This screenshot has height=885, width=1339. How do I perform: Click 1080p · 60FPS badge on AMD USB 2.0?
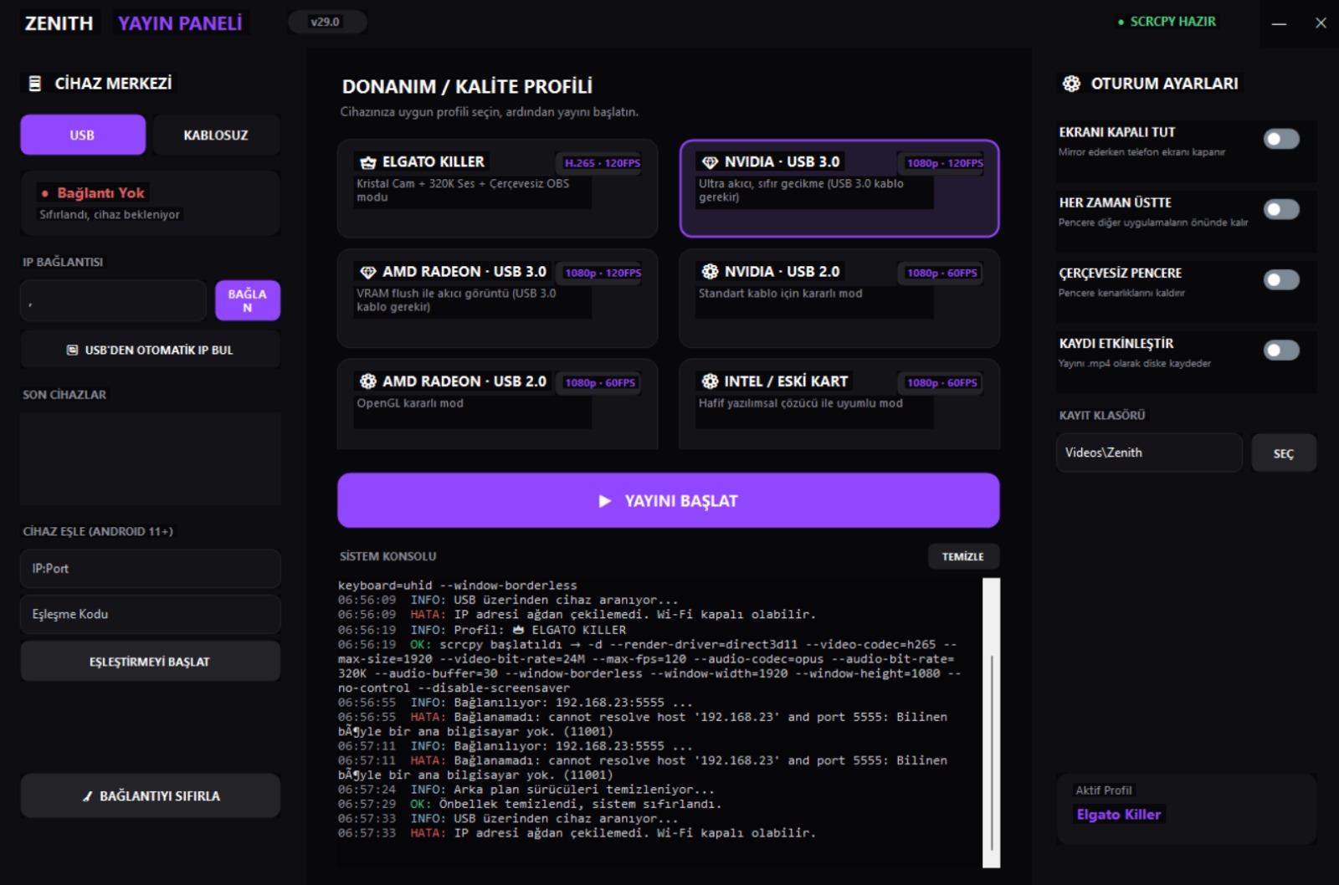pyautogui.click(x=600, y=382)
